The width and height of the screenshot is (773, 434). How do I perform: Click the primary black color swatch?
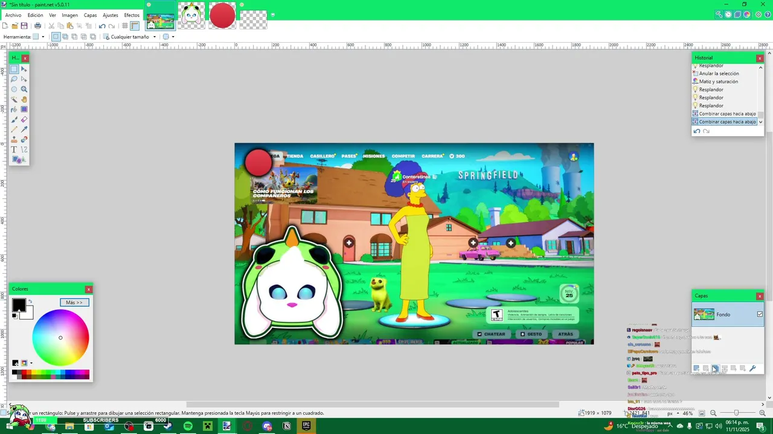coord(19,306)
